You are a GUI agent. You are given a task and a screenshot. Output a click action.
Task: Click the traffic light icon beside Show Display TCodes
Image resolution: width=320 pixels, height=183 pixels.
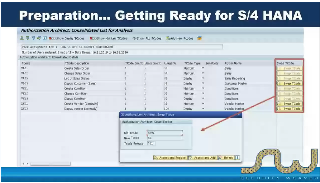pos(52,38)
